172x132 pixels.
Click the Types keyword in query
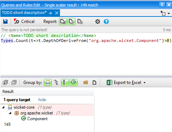[7, 41]
